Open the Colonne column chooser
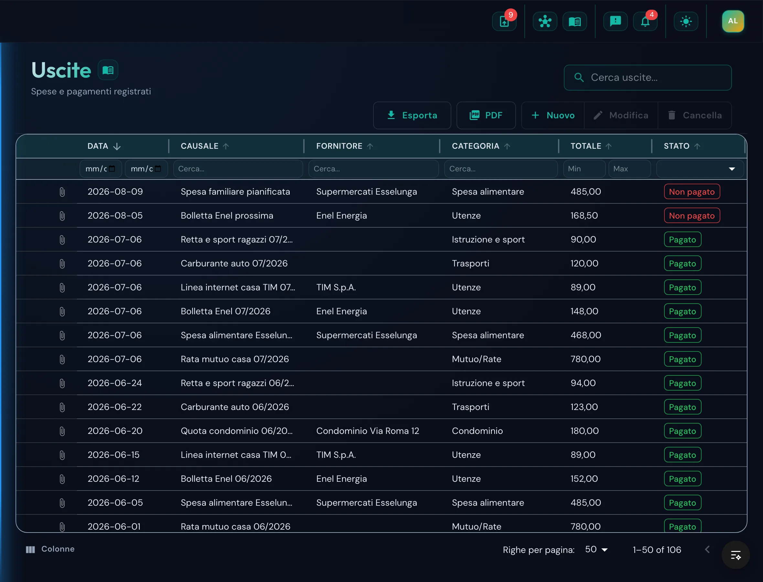This screenshot has height=582, width=763. 50,549
